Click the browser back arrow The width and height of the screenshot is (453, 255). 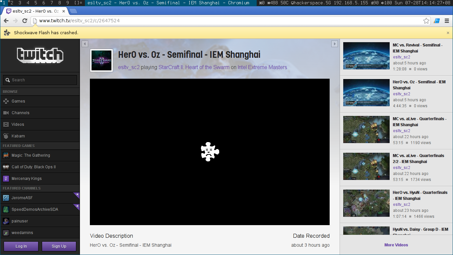6,21
